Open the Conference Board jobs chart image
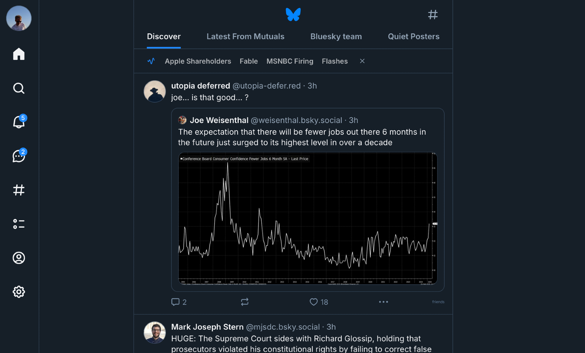 click(308, 218)
